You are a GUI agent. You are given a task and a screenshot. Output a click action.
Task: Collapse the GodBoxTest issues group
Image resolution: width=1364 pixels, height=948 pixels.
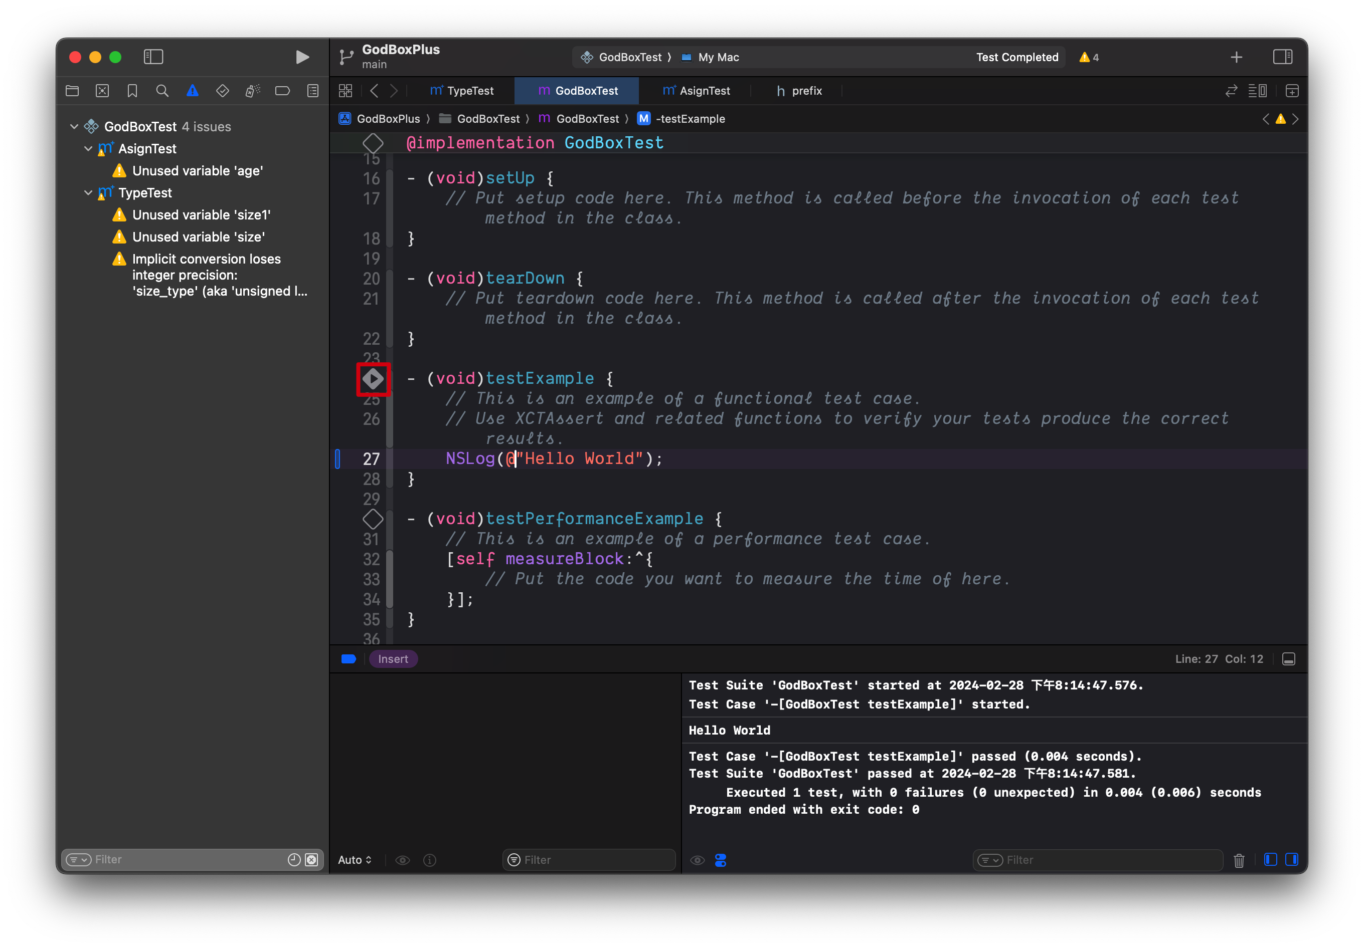click(x=74, y=126)
